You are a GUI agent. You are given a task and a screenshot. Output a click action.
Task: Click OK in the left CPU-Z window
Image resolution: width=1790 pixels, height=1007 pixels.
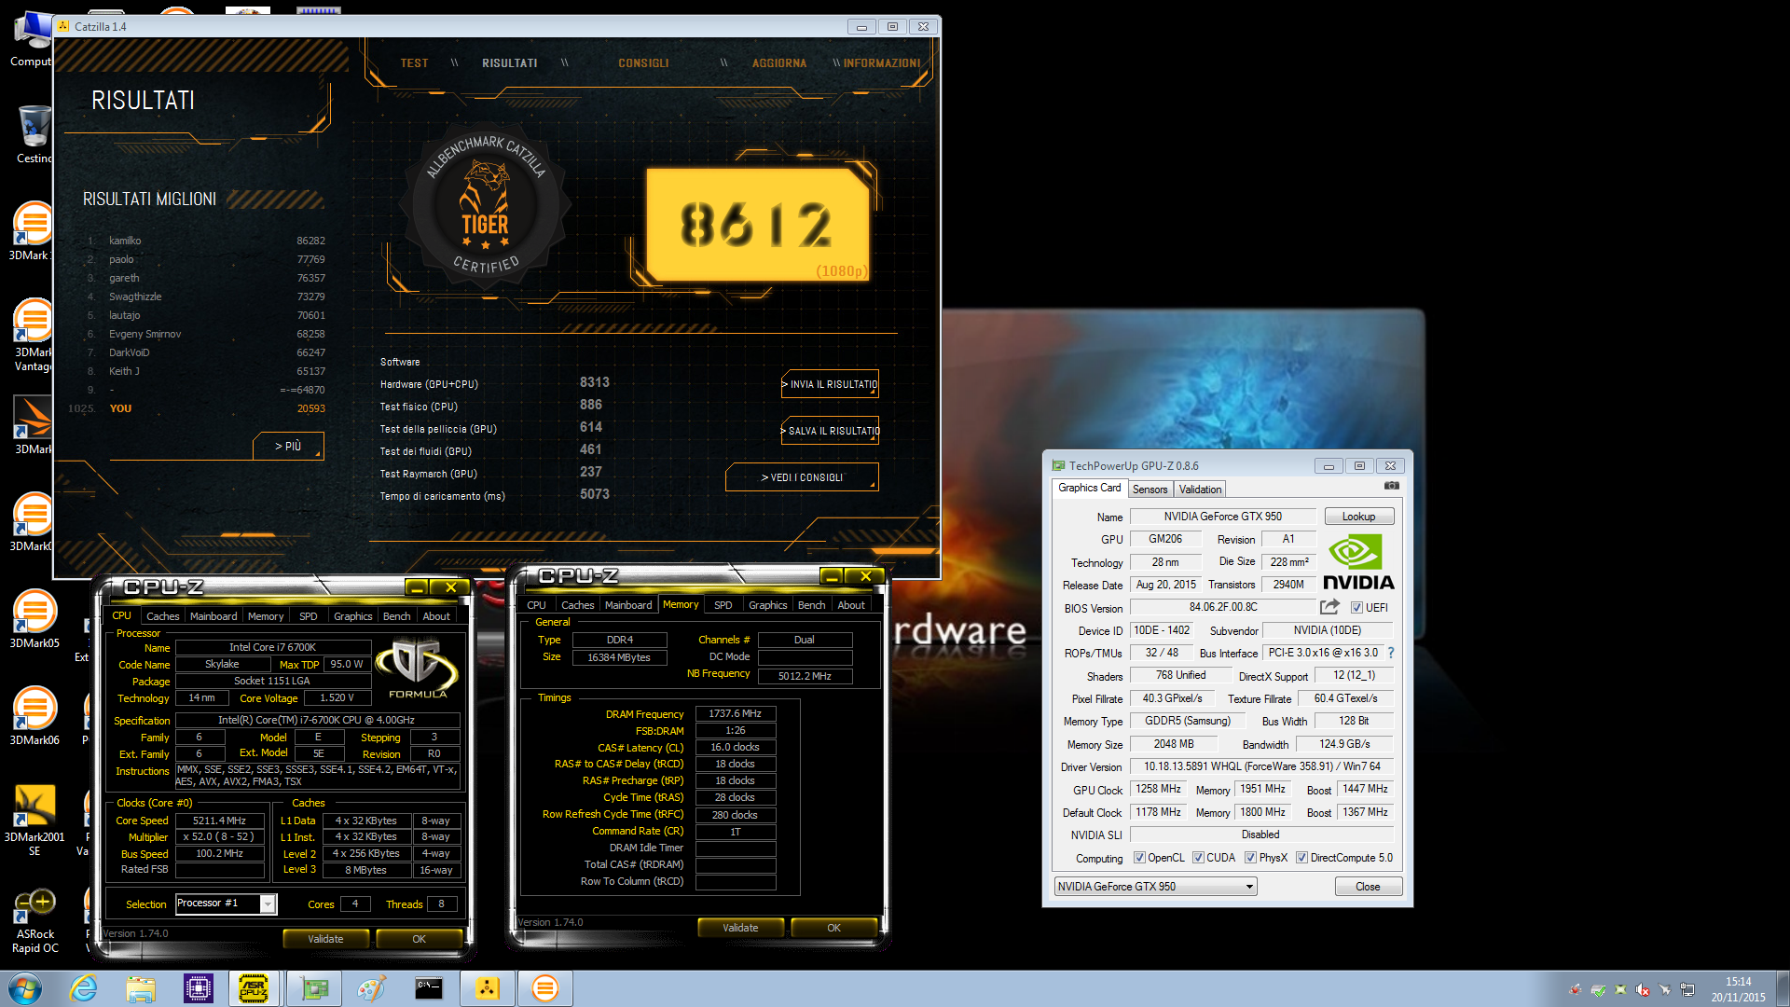(x=419, y=939)
